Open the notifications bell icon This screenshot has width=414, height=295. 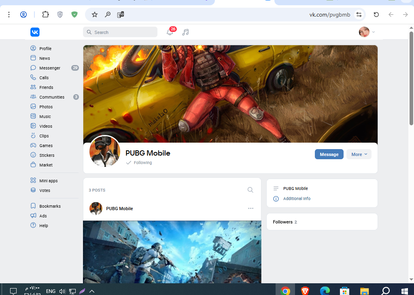[170, 32]
